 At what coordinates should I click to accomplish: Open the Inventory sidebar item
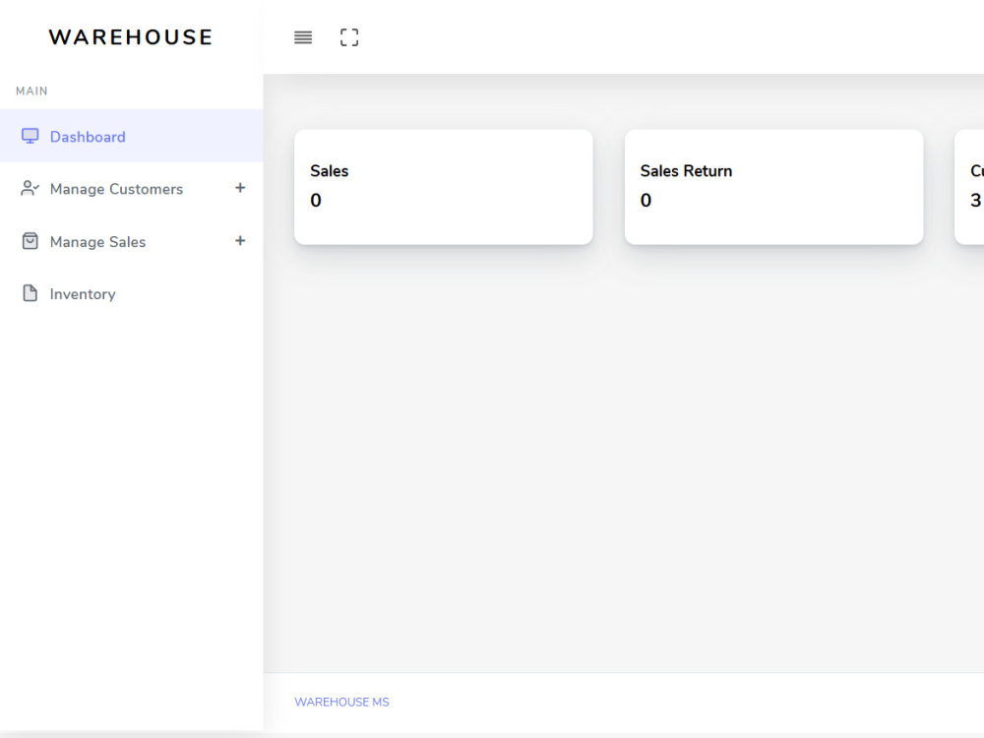tap(131, 293)
